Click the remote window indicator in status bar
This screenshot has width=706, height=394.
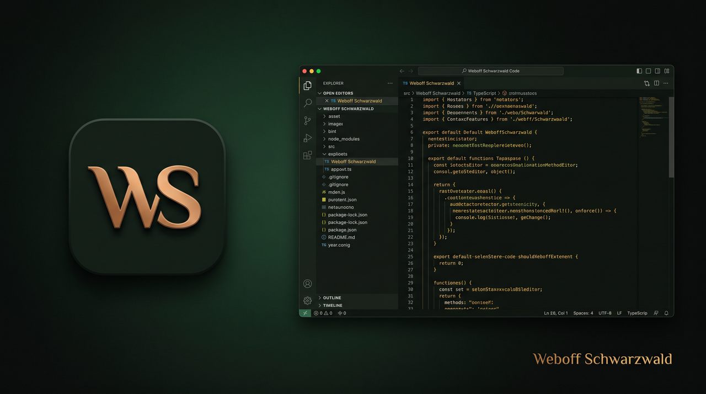[x=305, y=313]
